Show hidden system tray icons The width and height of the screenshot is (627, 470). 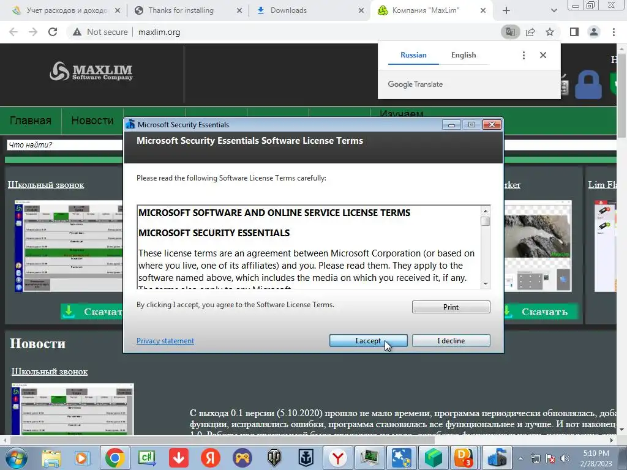click(x=520, y=458)
